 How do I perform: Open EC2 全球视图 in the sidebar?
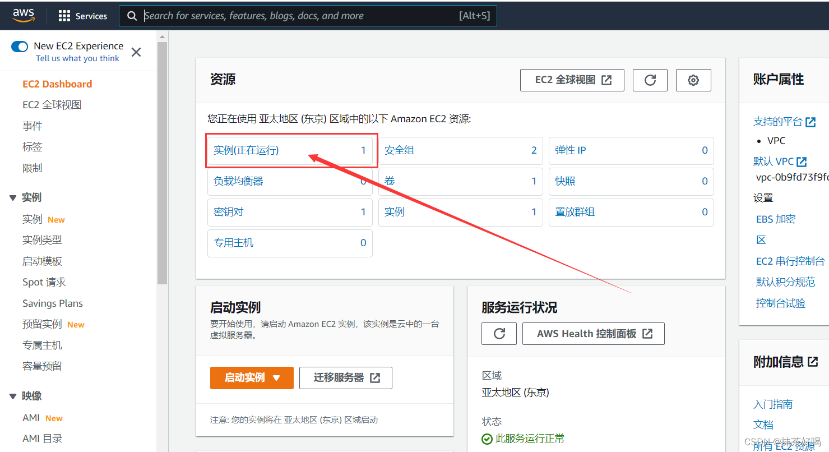point(52,105)
